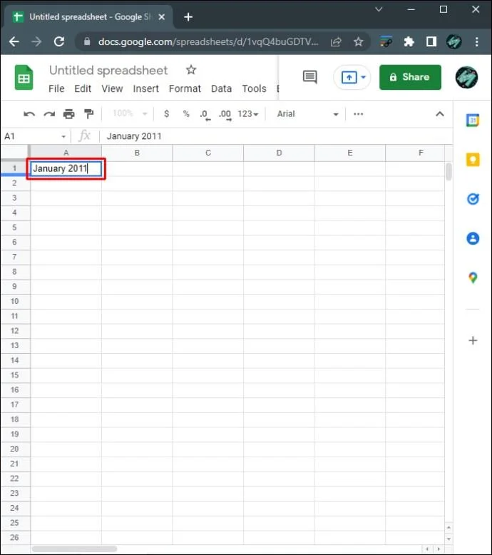Click the print icon
The width and height of the screenshot is (492, 555).
69,114
